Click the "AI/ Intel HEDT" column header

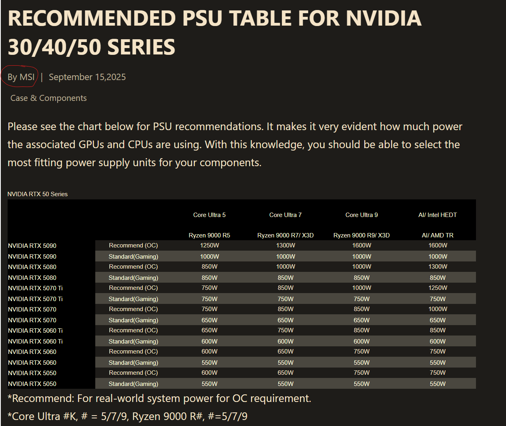click(x=438, y=215)
